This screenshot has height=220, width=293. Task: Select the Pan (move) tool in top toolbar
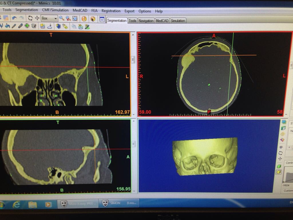click(37, 18)
